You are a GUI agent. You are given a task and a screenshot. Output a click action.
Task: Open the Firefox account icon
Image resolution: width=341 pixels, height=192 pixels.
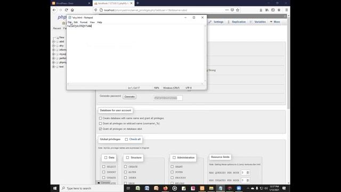point(279,10)
